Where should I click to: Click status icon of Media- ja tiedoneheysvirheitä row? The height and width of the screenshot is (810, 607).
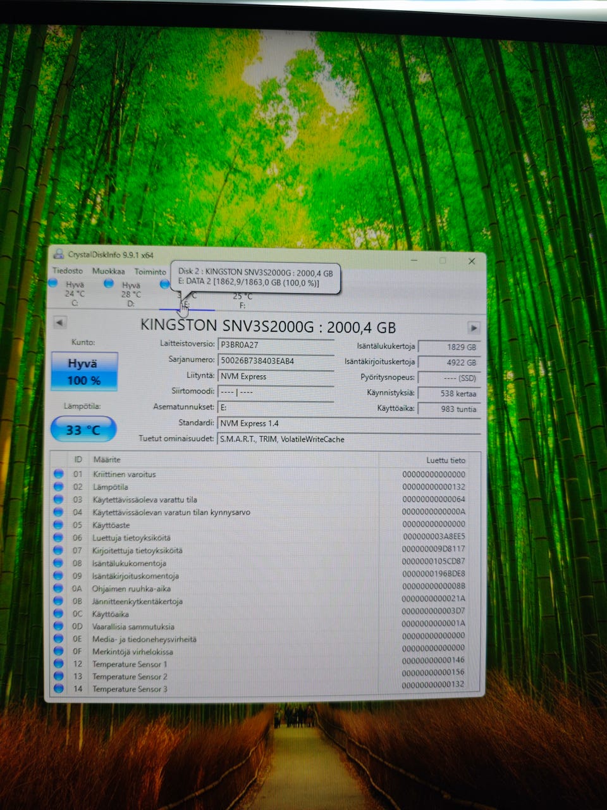coord(59,639)
